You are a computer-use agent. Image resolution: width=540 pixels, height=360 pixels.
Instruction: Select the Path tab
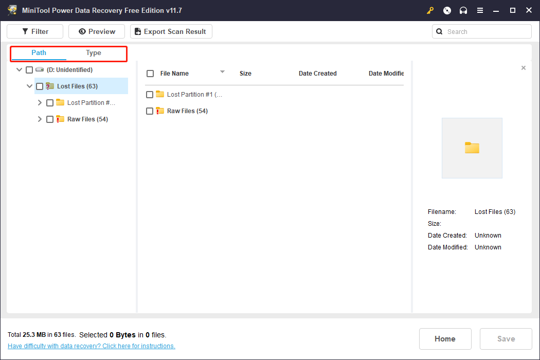click(39, 53)
